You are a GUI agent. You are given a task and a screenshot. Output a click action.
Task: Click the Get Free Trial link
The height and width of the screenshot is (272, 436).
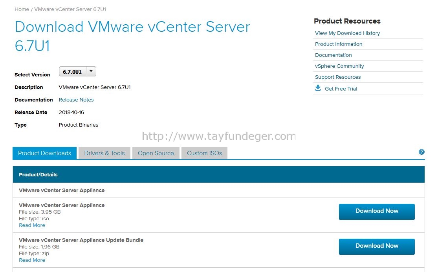click(341, 89)
